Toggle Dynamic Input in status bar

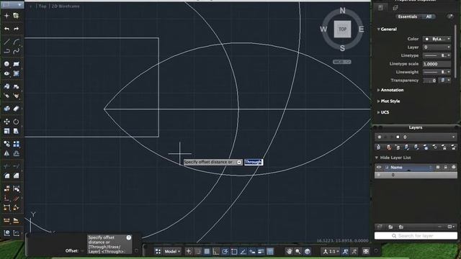(x=252, y=251)
